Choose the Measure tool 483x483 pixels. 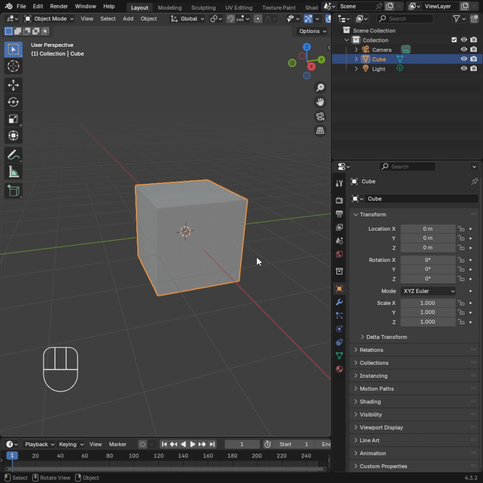coord(13,172)
